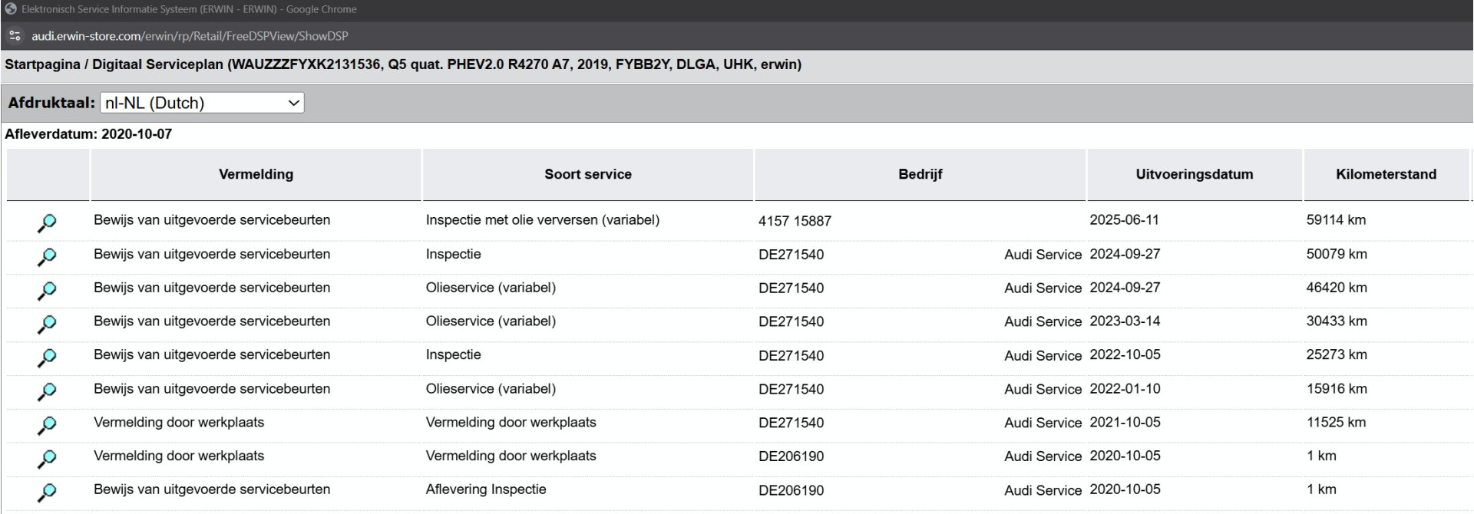This screenshot has width=1474, height=514.
Task: Open details magnifier for 59114 km entry
Action: coord(47,223)
